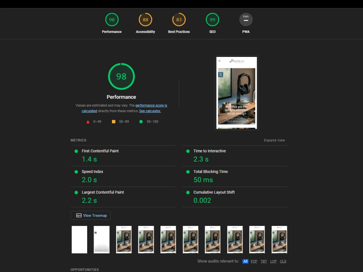Open the PWA category gauge
Viewport: 363px width, 272px height.
[246, 20]
